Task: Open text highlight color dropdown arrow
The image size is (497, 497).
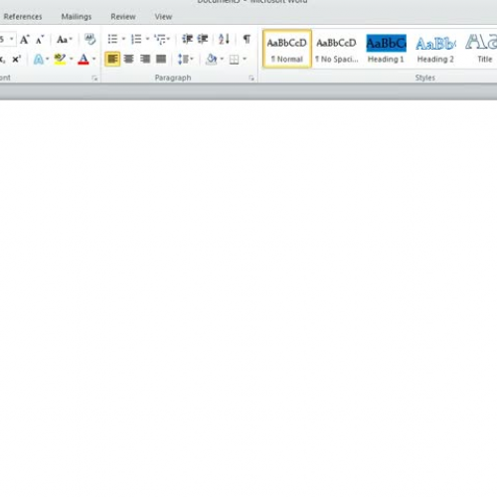Action: (71, 60)
